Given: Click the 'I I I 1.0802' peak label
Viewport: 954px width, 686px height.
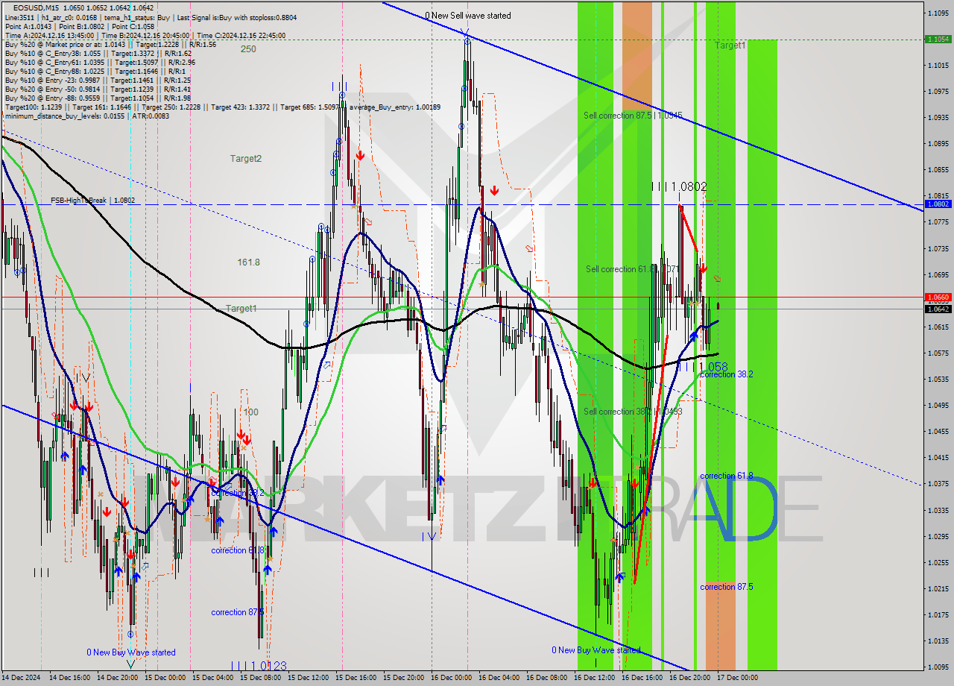Looking at the screenshot, I should tap(679, 186).
